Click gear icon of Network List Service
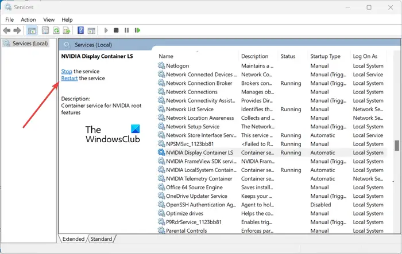The height and width of the screenshot is (254, 402). point(161,109)
